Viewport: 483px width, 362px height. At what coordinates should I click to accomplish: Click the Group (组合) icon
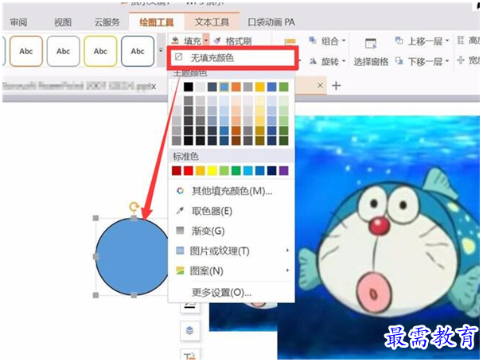click(x=313, y=41)
